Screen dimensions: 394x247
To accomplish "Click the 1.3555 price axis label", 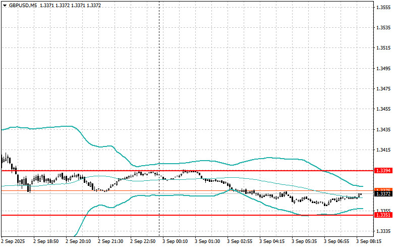I will click(x=383, y=8).
